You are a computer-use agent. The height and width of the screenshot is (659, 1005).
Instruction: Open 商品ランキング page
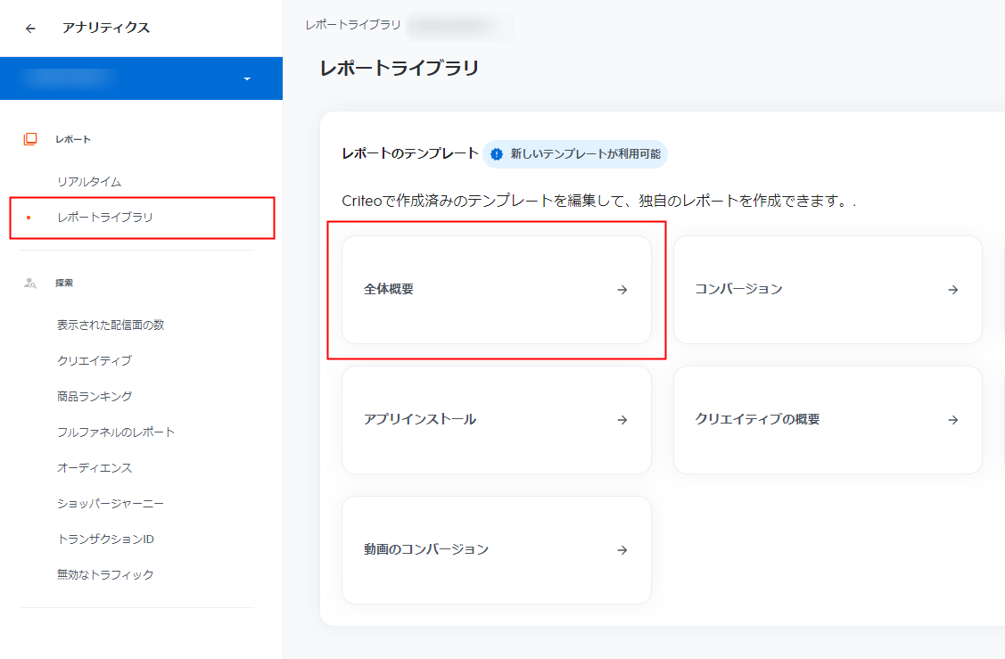tap(95, 397)
